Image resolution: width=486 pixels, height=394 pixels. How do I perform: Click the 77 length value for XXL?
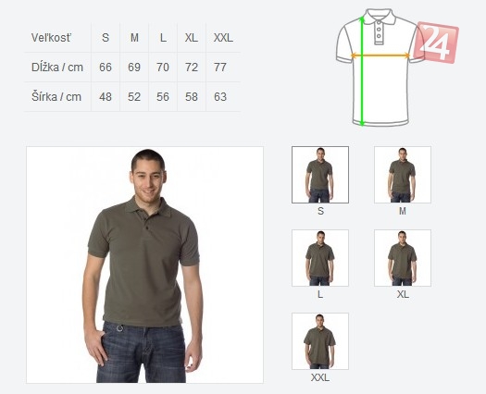(220, 68)
